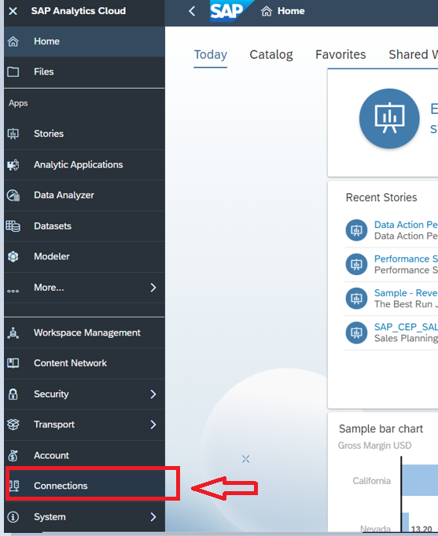Image resolution: width=438 pixels, height=536 pixels.
Task: Expand the System submenu chevron
Action: click(x=153, y=517)
